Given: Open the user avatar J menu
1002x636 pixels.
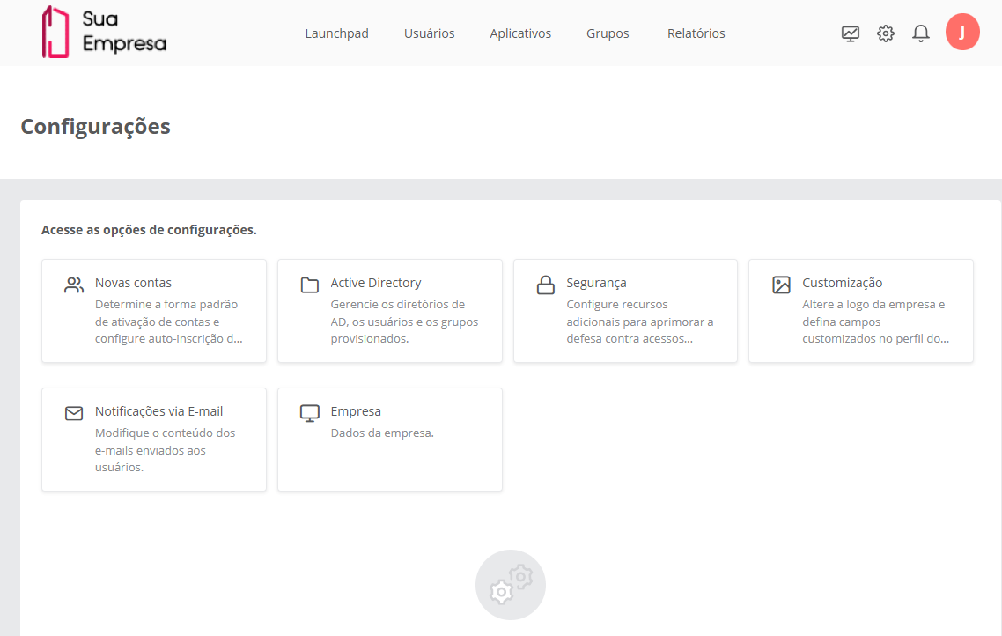Looking at the screenshot, I should click(962, 33).
